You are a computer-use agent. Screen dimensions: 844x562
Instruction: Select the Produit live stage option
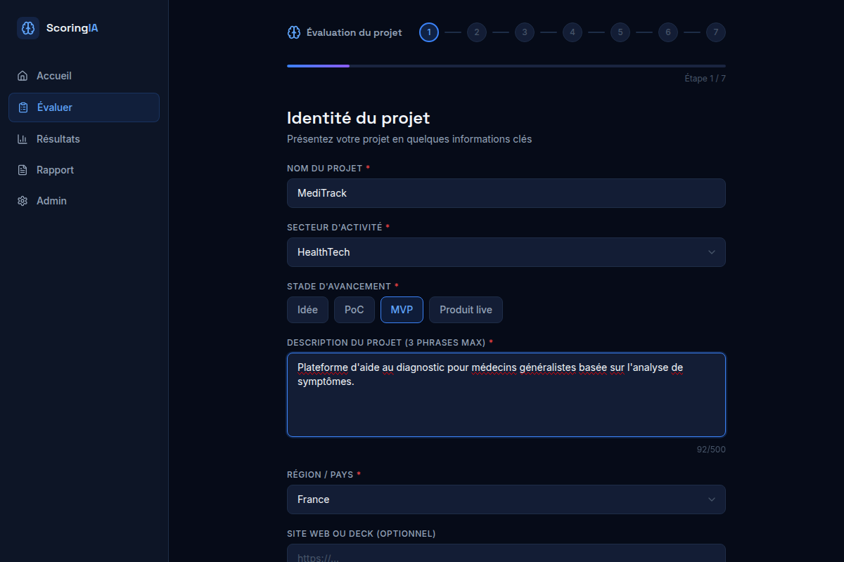click(x=466, y=310)
